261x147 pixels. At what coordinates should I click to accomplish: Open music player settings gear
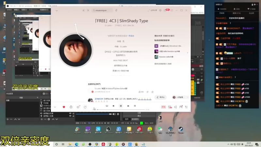pos(160,10)
